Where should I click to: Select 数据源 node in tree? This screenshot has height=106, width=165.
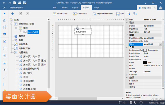tap(22, 36)
